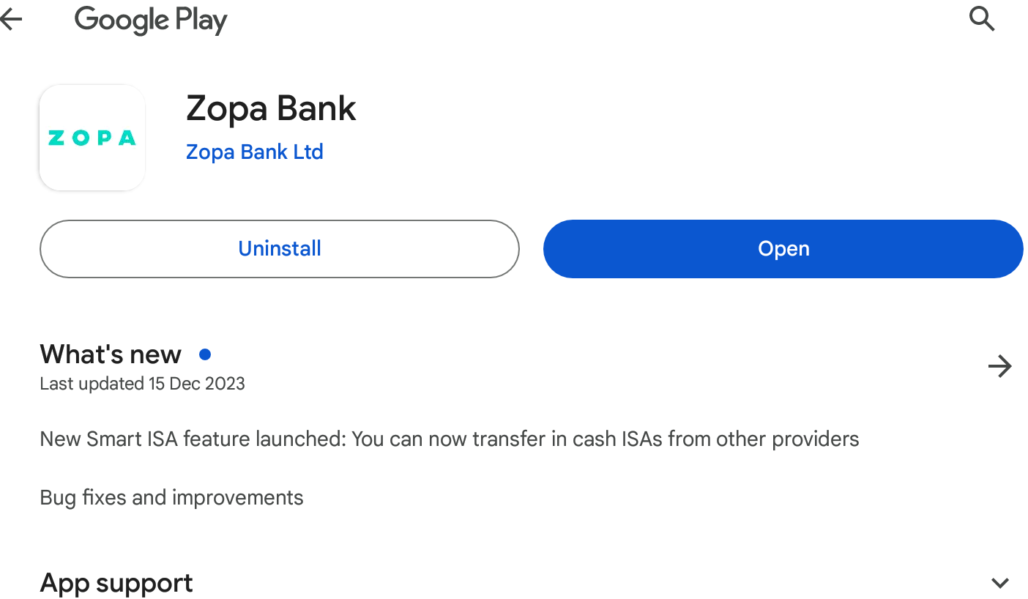The height and width of the screenshot is (599, 1028).
Task: Click the word Google in the header
Action: tap(121, 20)
